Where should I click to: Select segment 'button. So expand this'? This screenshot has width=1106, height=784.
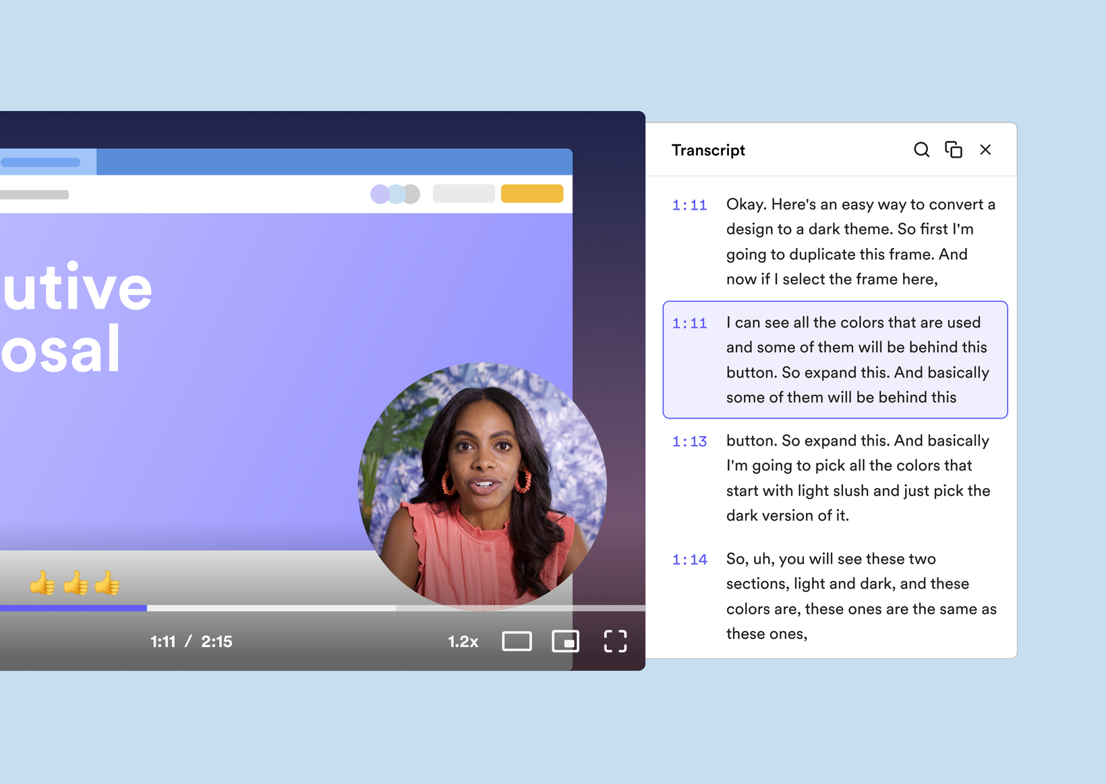pyautogui.click(x=858, y=478)
